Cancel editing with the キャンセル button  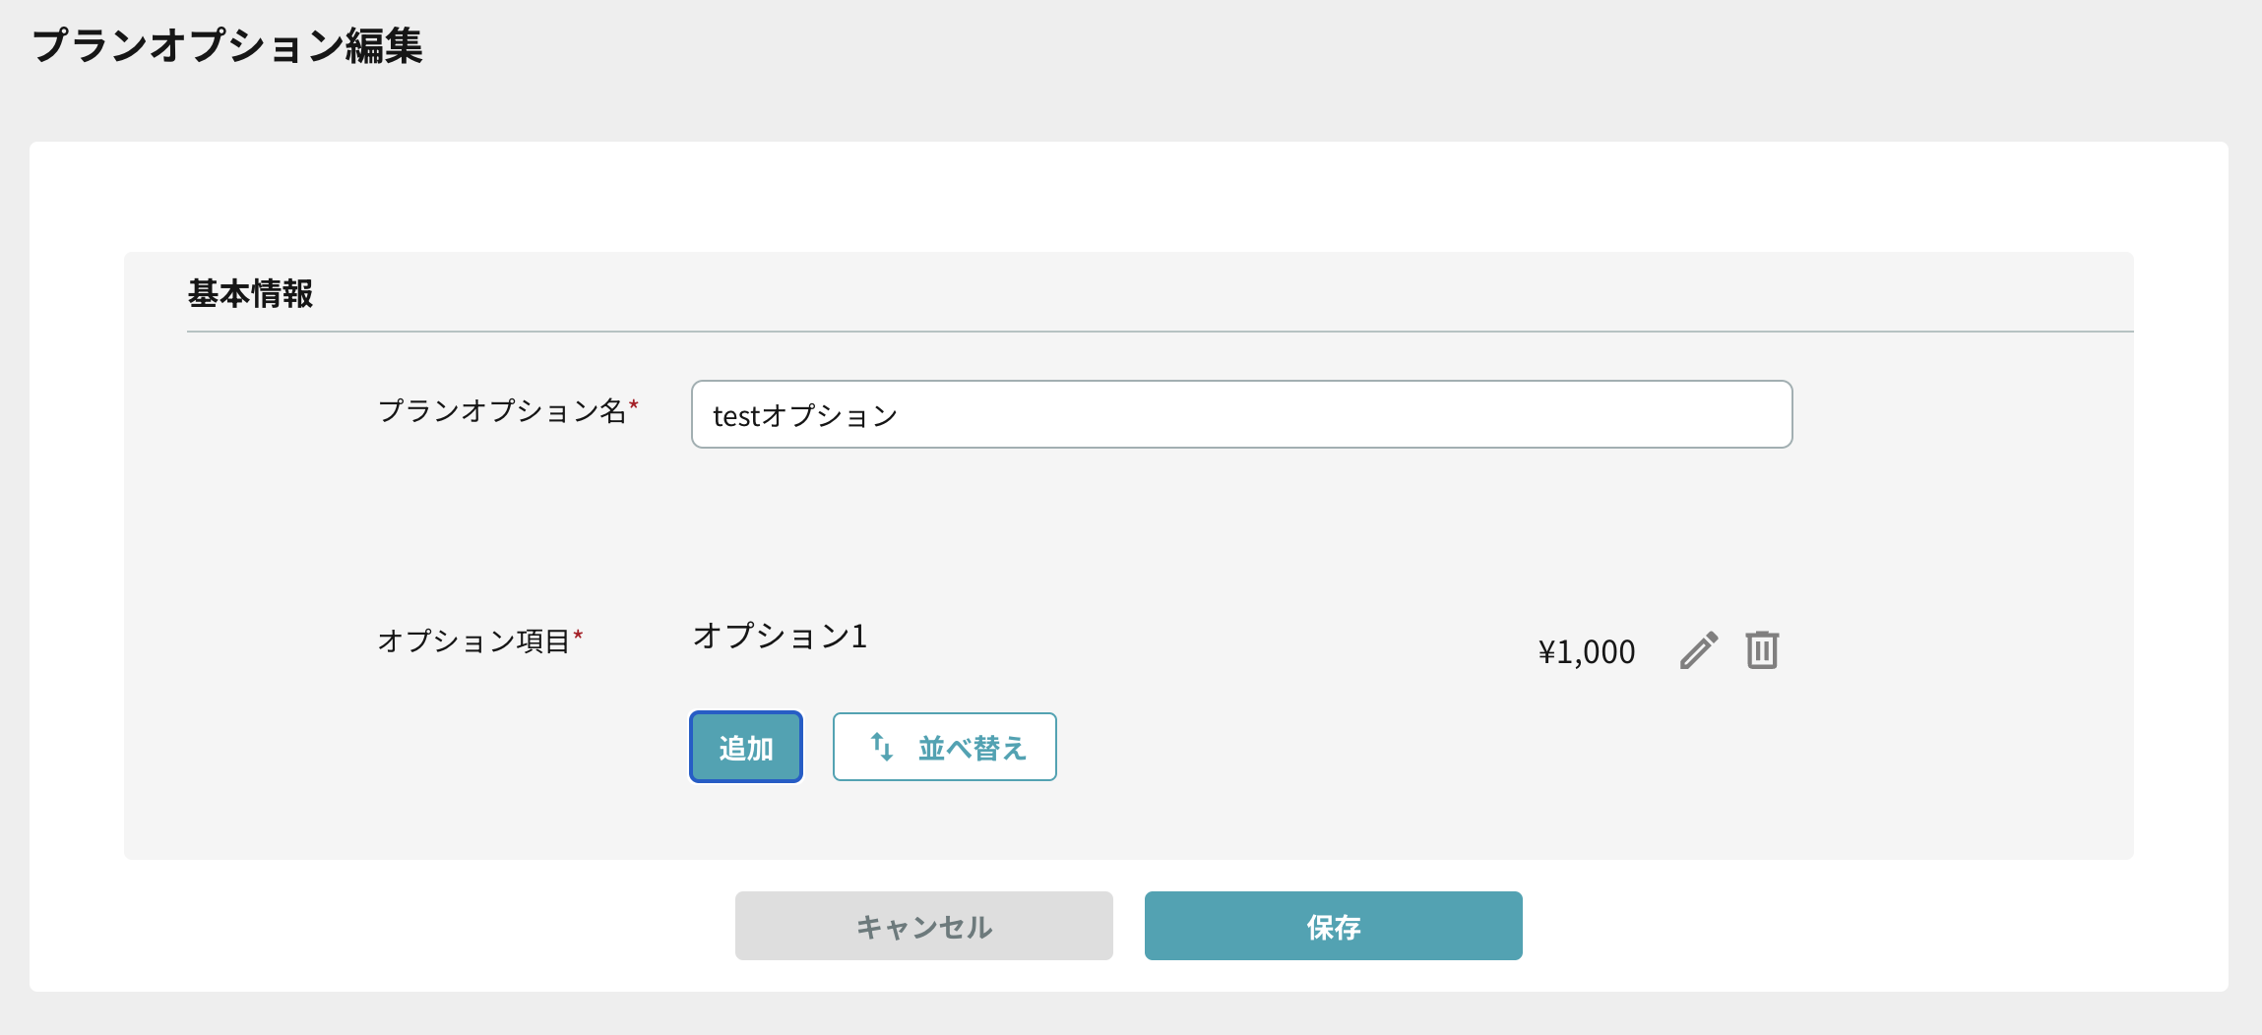(924, 926)
